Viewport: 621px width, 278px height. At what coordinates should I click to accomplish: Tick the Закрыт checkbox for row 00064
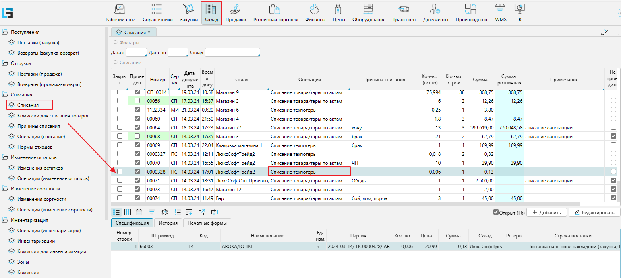click(x=120, y=127)
